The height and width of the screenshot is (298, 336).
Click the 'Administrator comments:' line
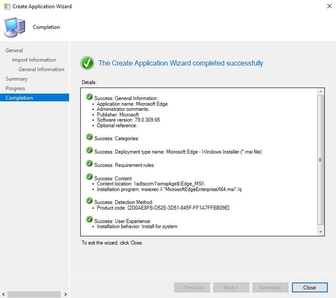tap(123, 109)
